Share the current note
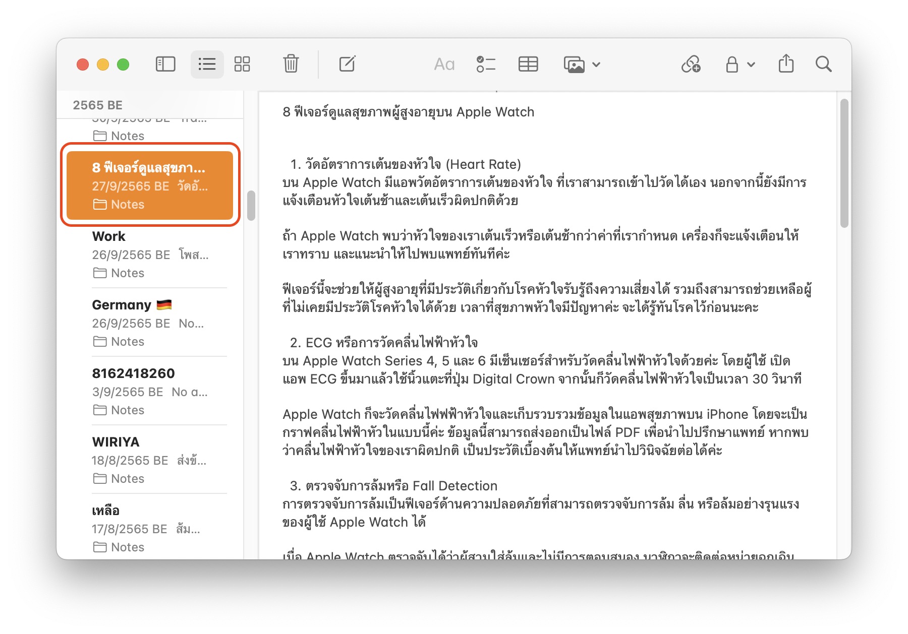908x634 pixels. [786, 64]
